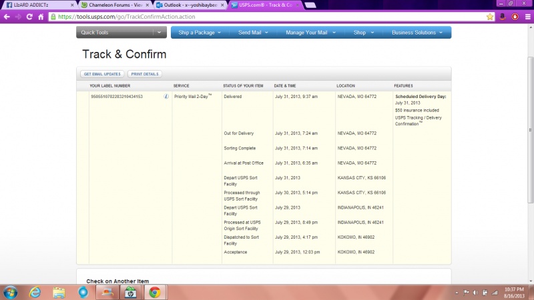This screenshot has height=300, width=534.
Task: Click the browser forward arrow
Action: [x=18, y=17]
